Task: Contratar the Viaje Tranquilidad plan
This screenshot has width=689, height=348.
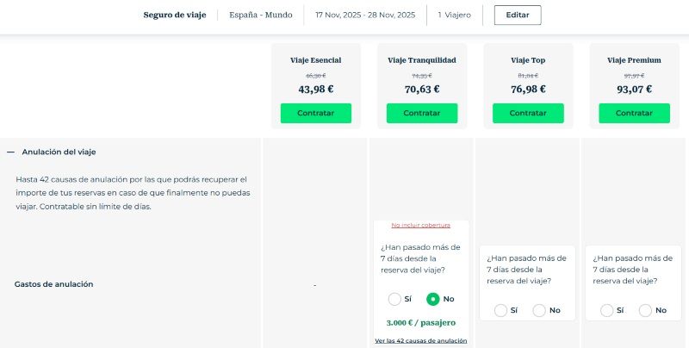Action: point(422,113)
